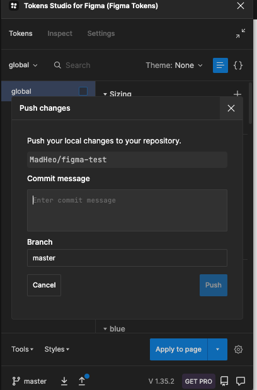Expand the Apply to page arrow menu
Viewport: 257px width, 390px height.
click(x=217, y=349)
